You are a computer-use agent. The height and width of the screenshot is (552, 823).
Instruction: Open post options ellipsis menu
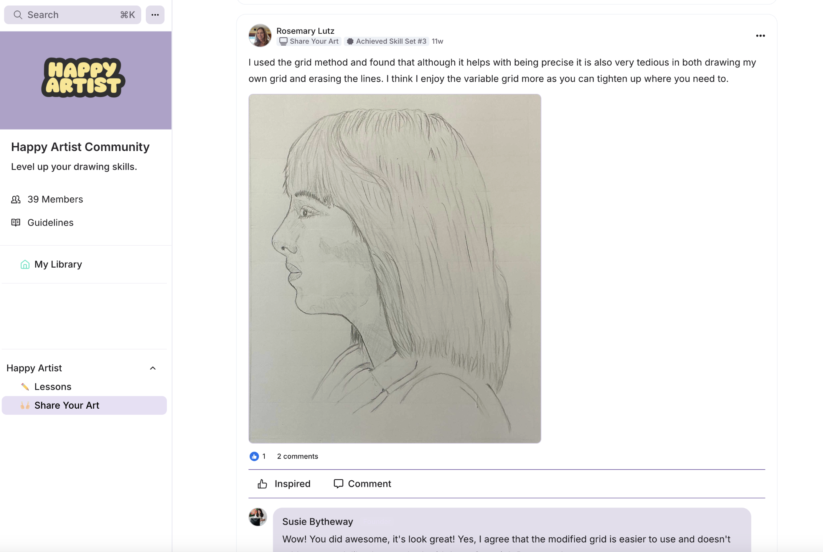760,36
